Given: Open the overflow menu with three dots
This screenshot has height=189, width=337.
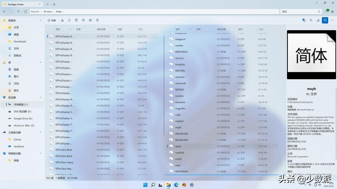Looking at the screenshot, I should 332,20.
